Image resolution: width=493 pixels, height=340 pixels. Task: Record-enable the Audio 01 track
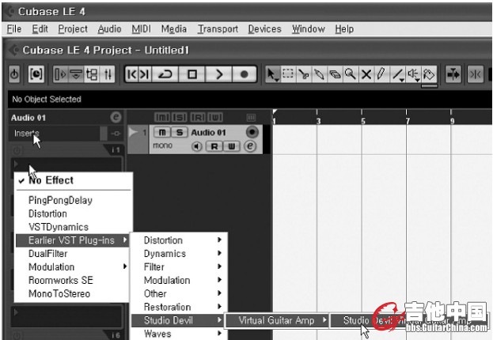[252, 132]
